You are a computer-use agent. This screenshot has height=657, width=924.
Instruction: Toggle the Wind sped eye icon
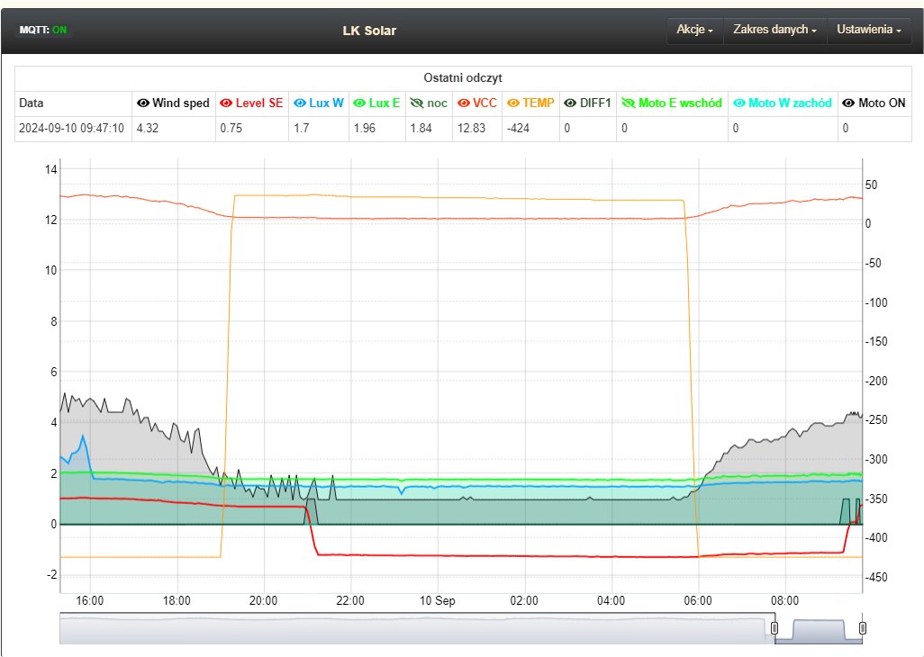[x=142, y=103]
